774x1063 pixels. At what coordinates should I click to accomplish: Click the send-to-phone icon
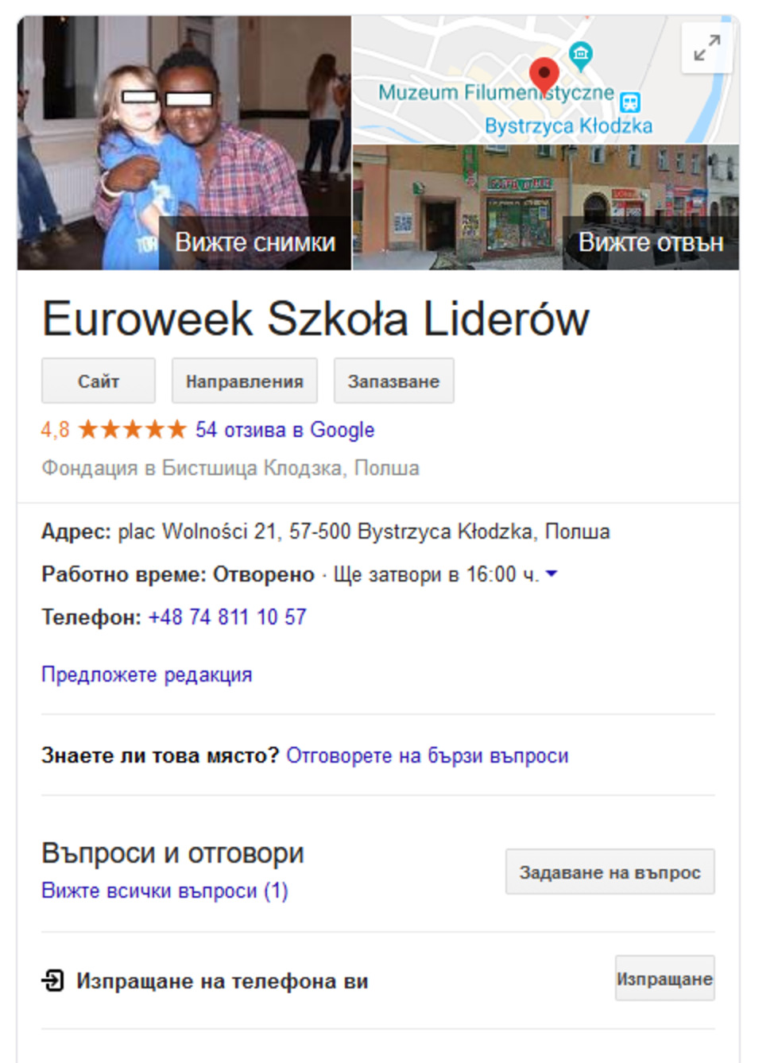[x=52, y=980]
